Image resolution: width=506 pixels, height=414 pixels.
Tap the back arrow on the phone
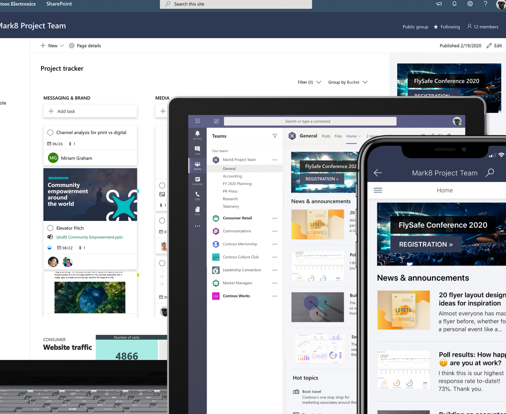tap(378, 173)
